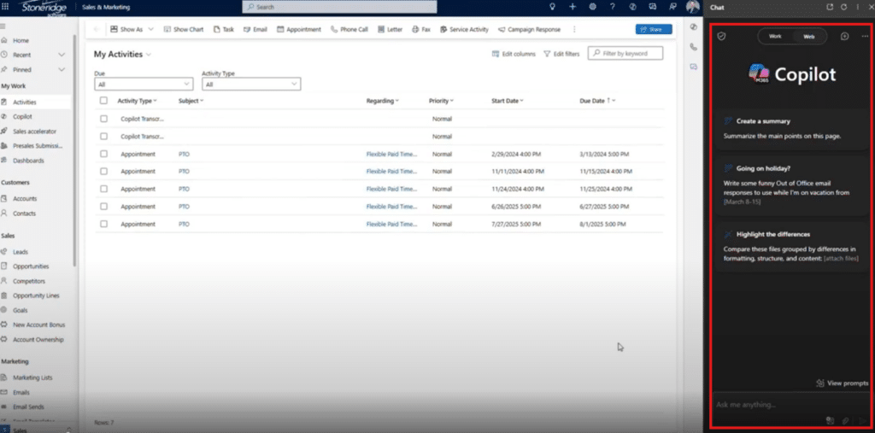Open the help question mark icon

point(613,7)
